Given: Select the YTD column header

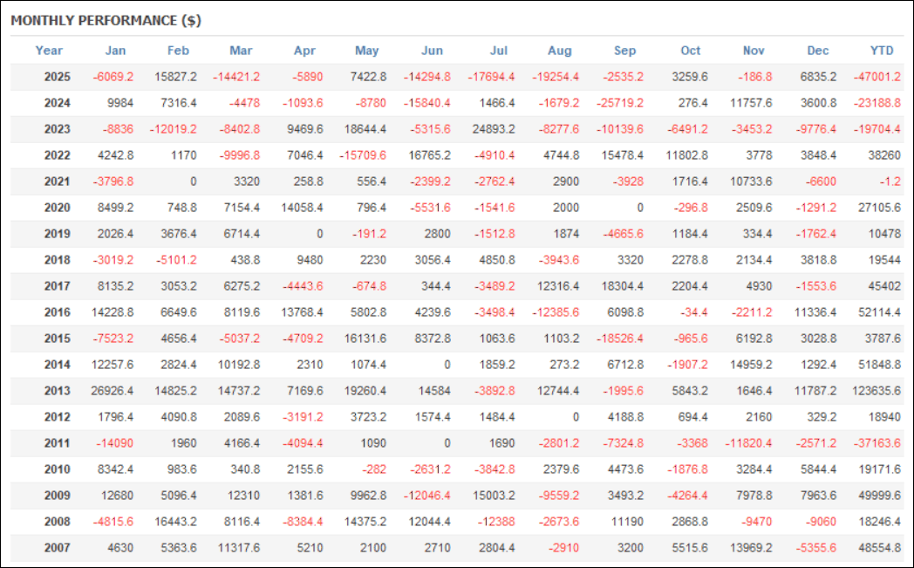Looking at the screenshot, I should coord(882,51).
